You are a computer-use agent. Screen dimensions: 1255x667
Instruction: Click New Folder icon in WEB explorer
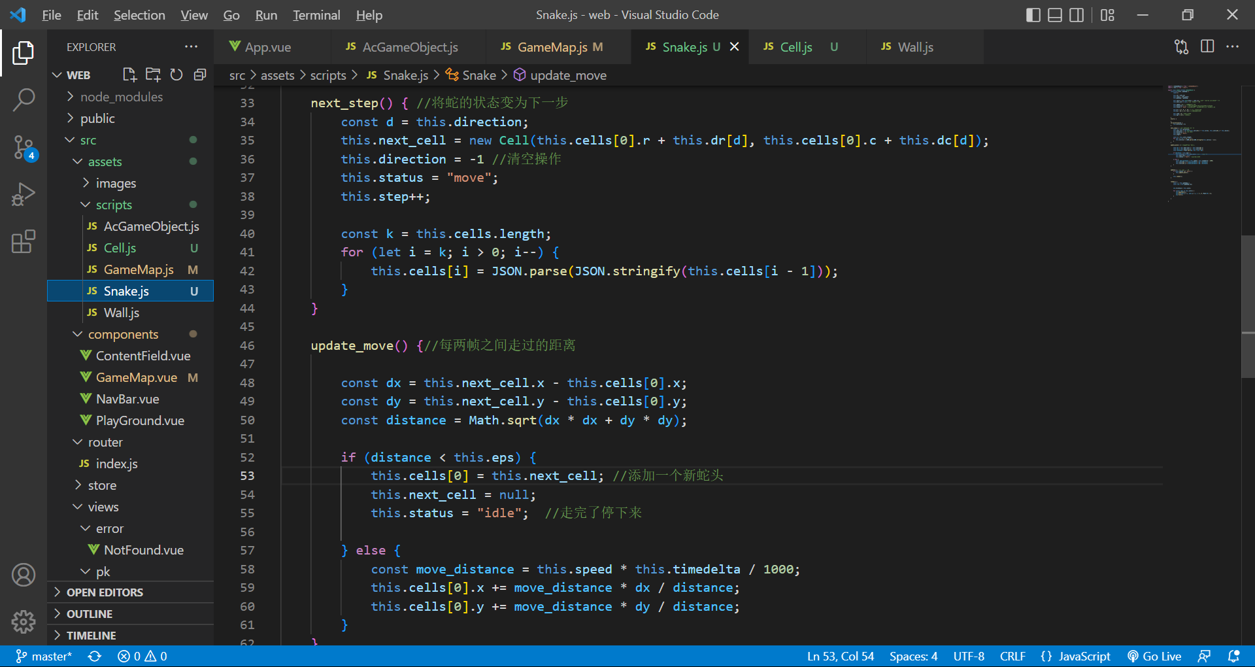click(x=153, y=75)
